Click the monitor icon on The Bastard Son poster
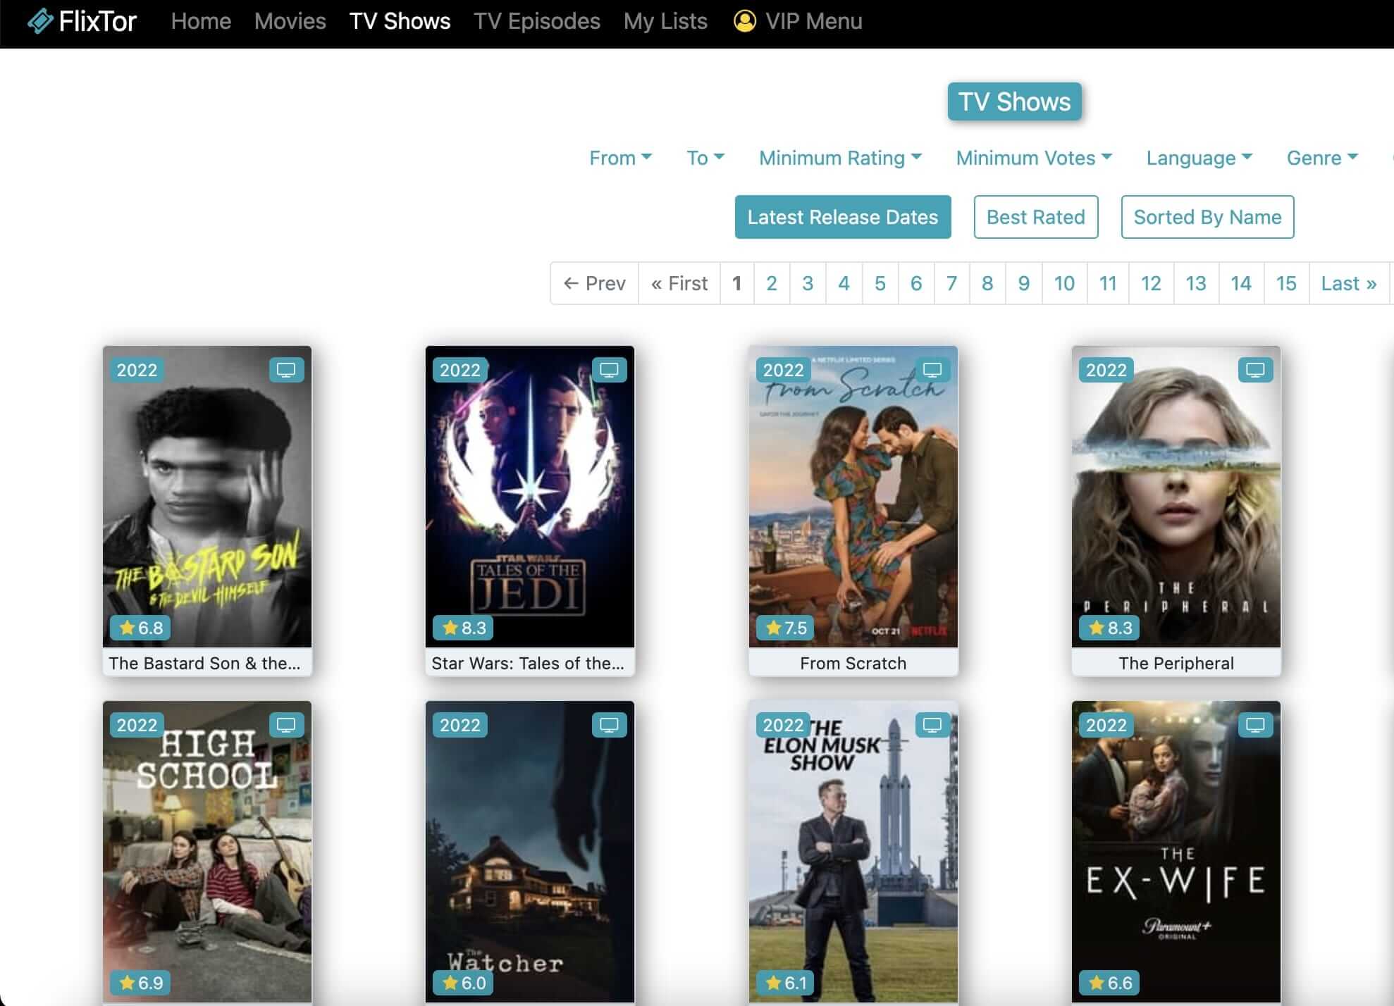The height and width of the screenshot is (1006, 1394). tap(286, 369)
